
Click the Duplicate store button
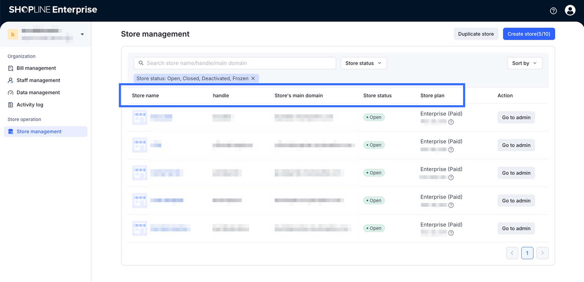476,34
